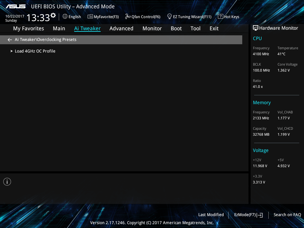Select the Ai Tweaker tab
Screen dimensions: 304x228
point(88,28)
